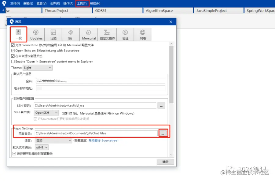Click the 帮助翻译 Sourcetree! link
Image resolution: width=275 pixels, height=181 pixels.
pyautogui.click(x=104, y=140)
